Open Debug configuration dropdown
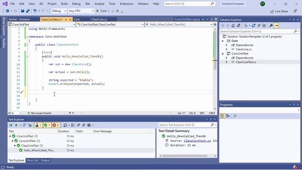The height and width of the screenshot is (170, 302). (59, 11)
